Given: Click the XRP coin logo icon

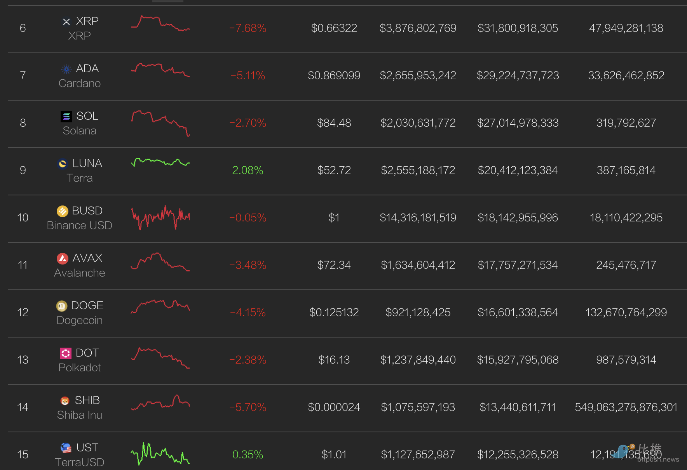Looking at the screenshot, I should [66, 22].
